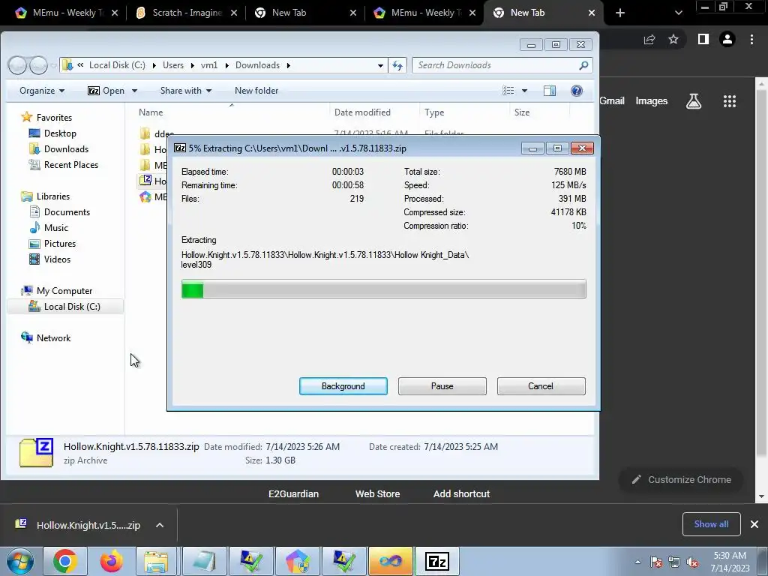The image size is (768, 576).
Task: Open Windows Start menu orb
Action: pyautogui.click(x=20, y=561)
